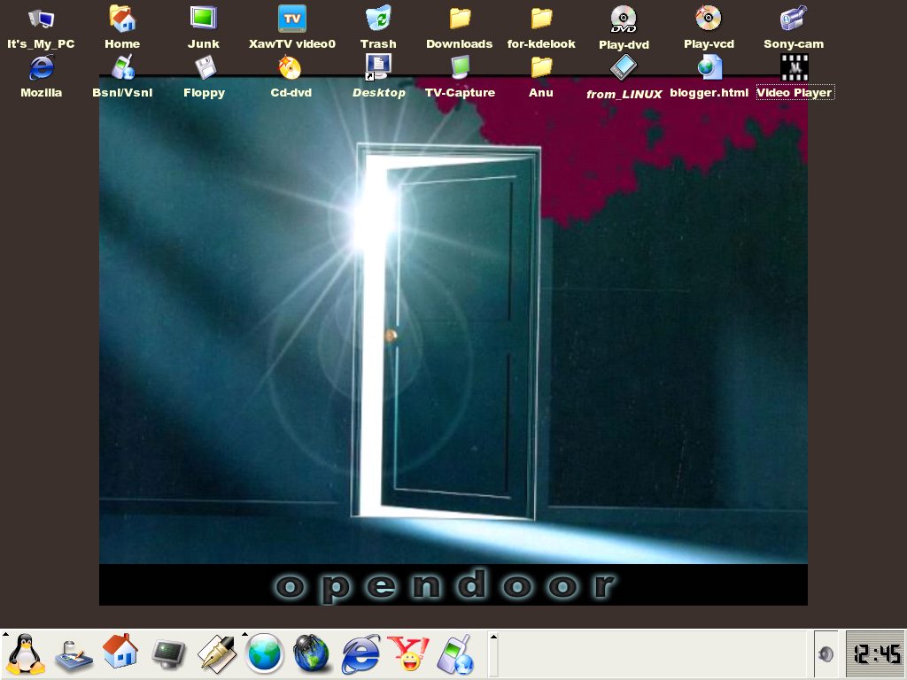Launch the mobile phone internet dialer panel icon
907x680 pixels.
[x=456, y=654]
